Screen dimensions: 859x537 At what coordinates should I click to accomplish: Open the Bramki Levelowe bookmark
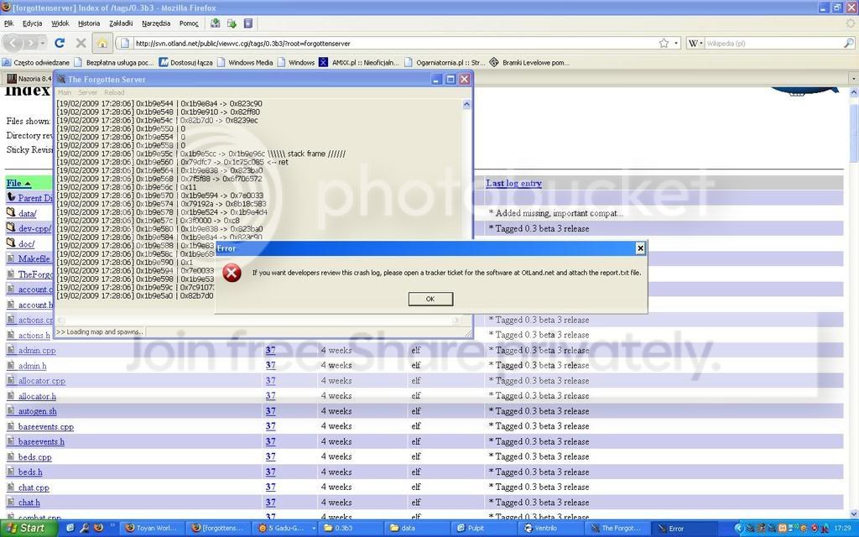pyautogui.click(x=530, y=62)
